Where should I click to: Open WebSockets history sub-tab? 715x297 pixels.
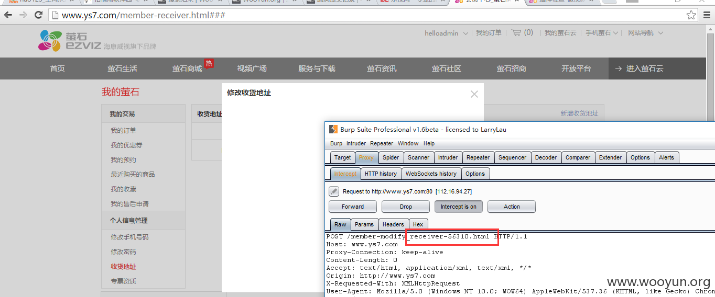(x=431, y=174)
